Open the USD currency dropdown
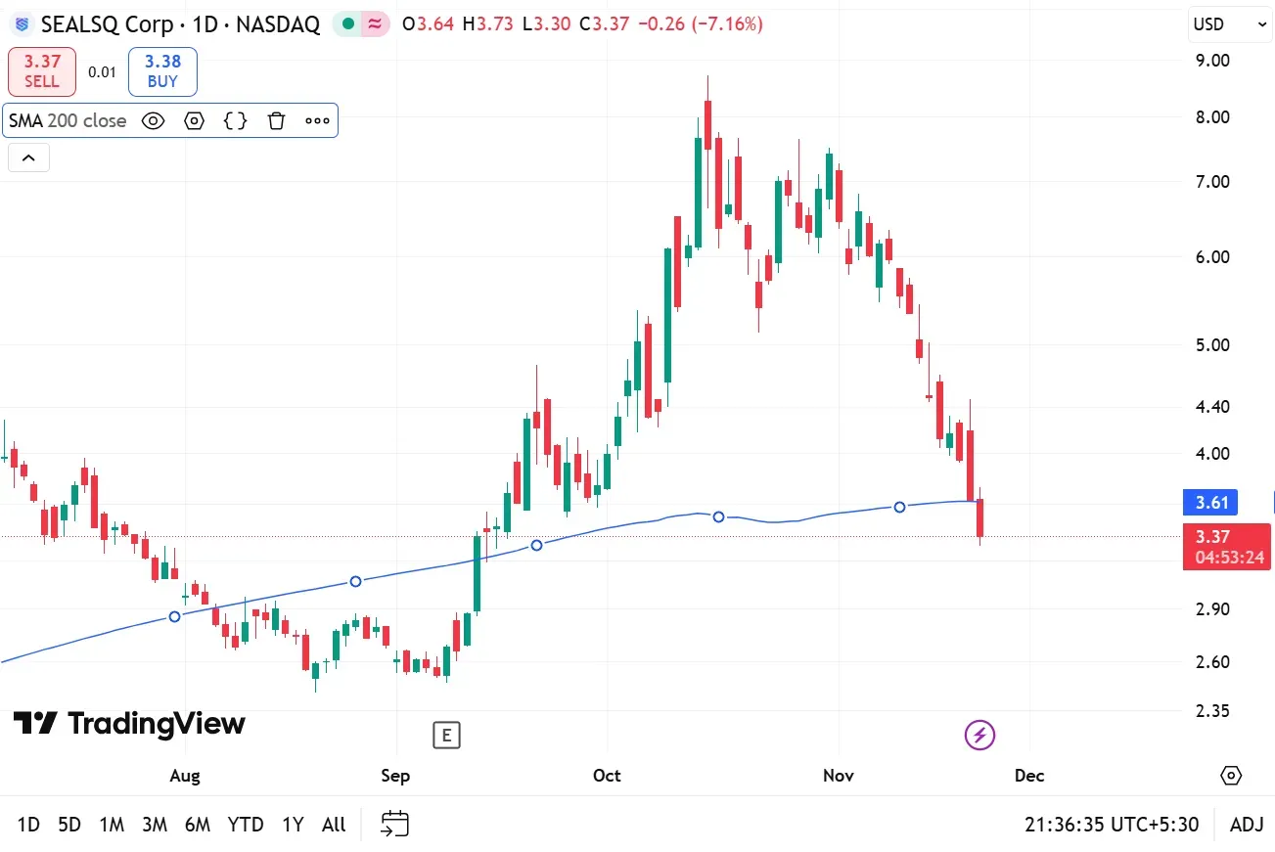This screenshot has height=852, width=1275. (1229, 24)
